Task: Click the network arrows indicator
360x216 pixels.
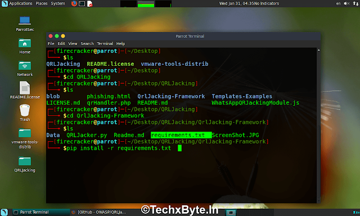Action: 355,3
